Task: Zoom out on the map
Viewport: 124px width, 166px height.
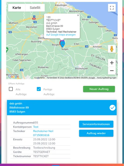Action: pos(112,71)
